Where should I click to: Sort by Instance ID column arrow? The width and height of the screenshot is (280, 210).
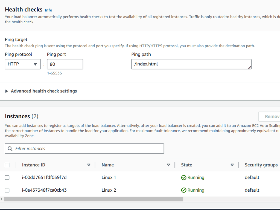[89, 165]
